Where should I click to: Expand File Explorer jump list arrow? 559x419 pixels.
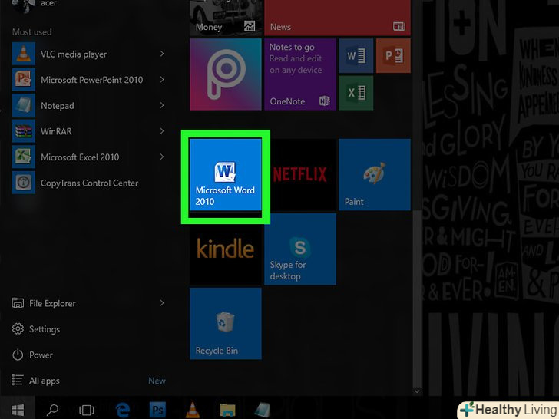(x=162, y=303)
